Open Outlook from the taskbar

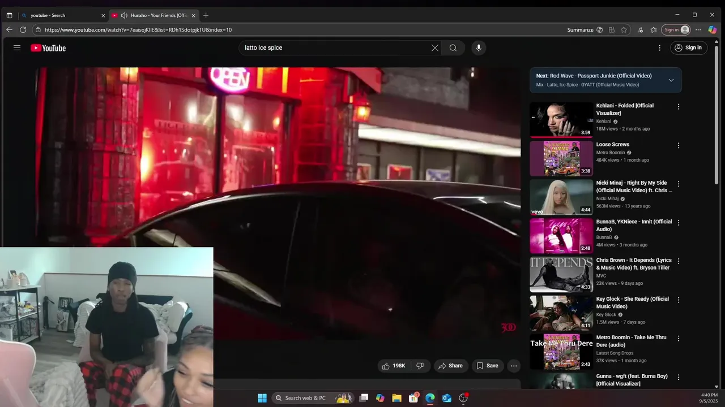pyautogui.click(x=447, y=398)
